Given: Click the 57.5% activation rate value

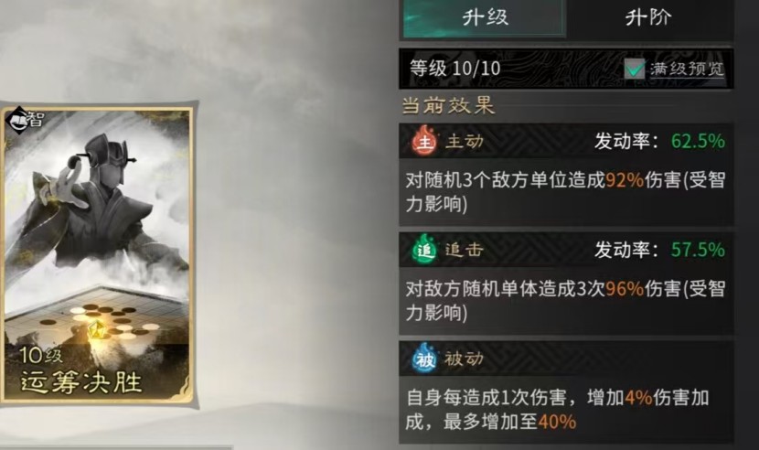Looking at the screenshot, I should (698, 250).
